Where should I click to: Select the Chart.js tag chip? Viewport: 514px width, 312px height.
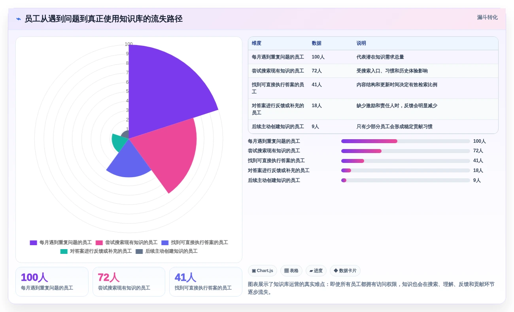click(x=263, y=271)
